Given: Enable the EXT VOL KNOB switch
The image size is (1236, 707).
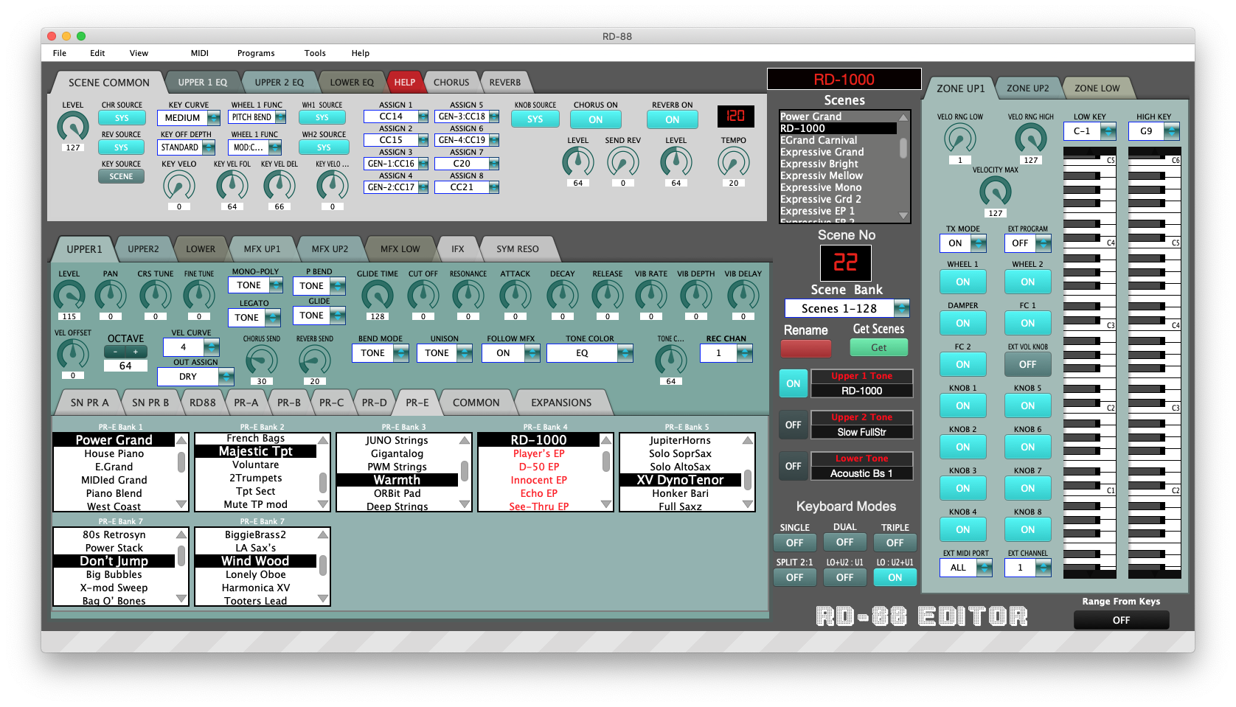Looking at the screenshot, I should 1027,364.
